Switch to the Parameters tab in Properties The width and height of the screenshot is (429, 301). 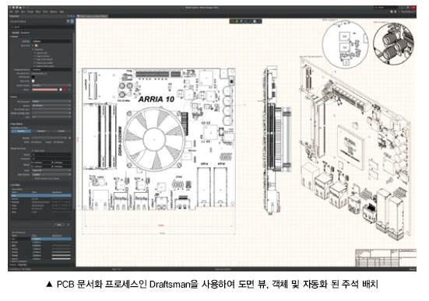(26, 33)
